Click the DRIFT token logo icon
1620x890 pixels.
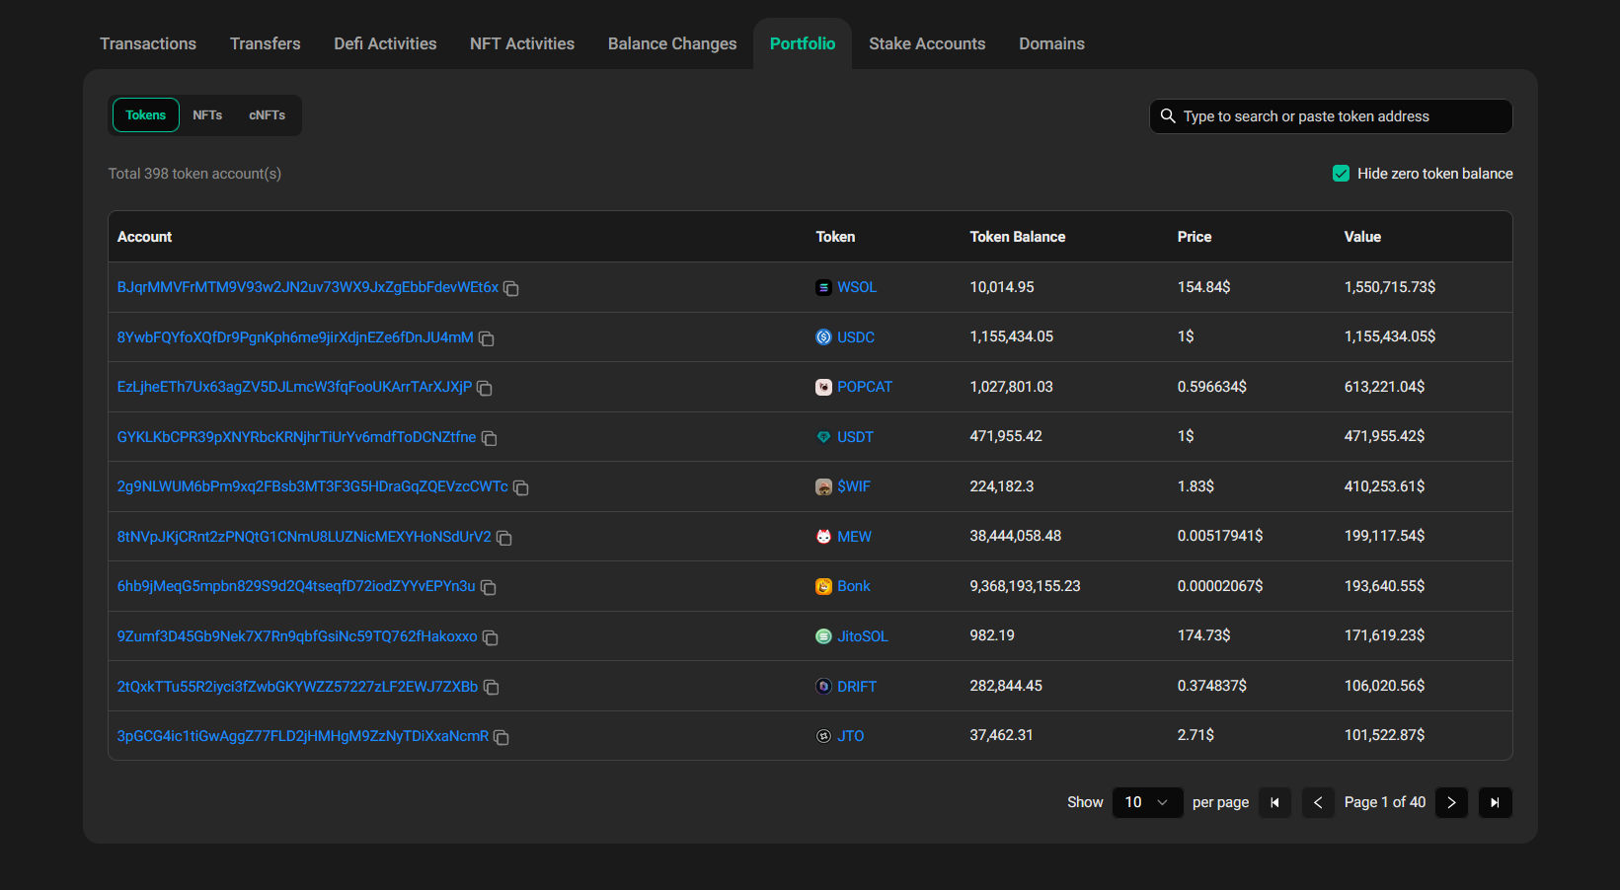point(823,686)
